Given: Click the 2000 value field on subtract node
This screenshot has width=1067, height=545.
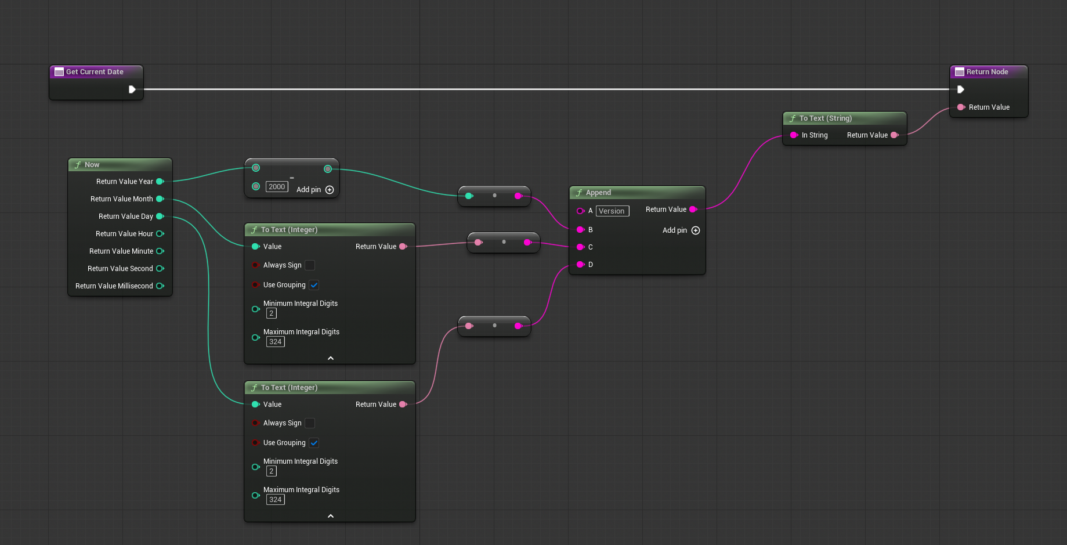Looking at the screenshot, I should [277, 187].
